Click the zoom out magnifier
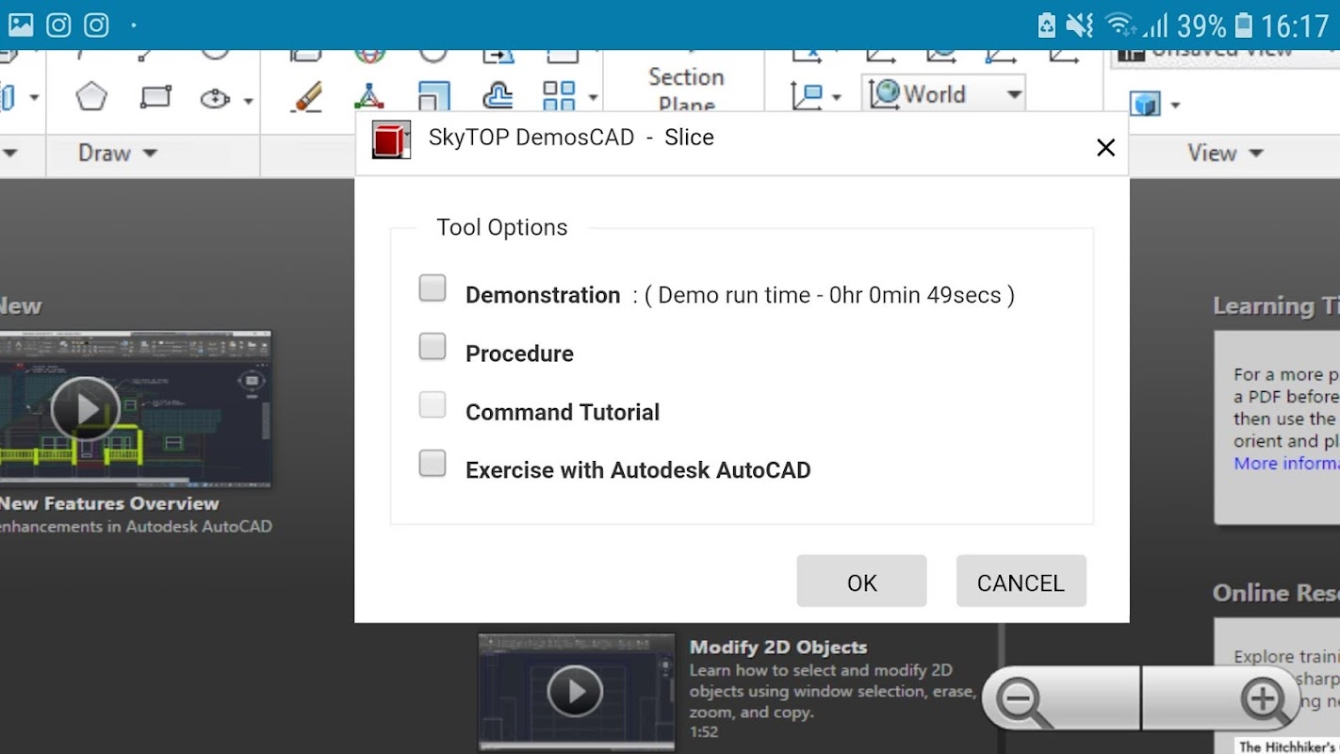Image resolution: width=1340 pixels, height=754 pixels. click(1024, 702)
